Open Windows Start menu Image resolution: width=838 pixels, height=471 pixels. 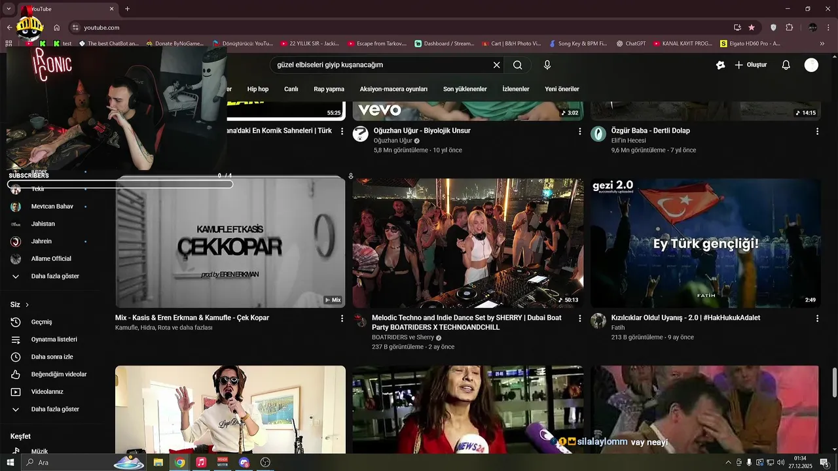click(x=10, y=462)
